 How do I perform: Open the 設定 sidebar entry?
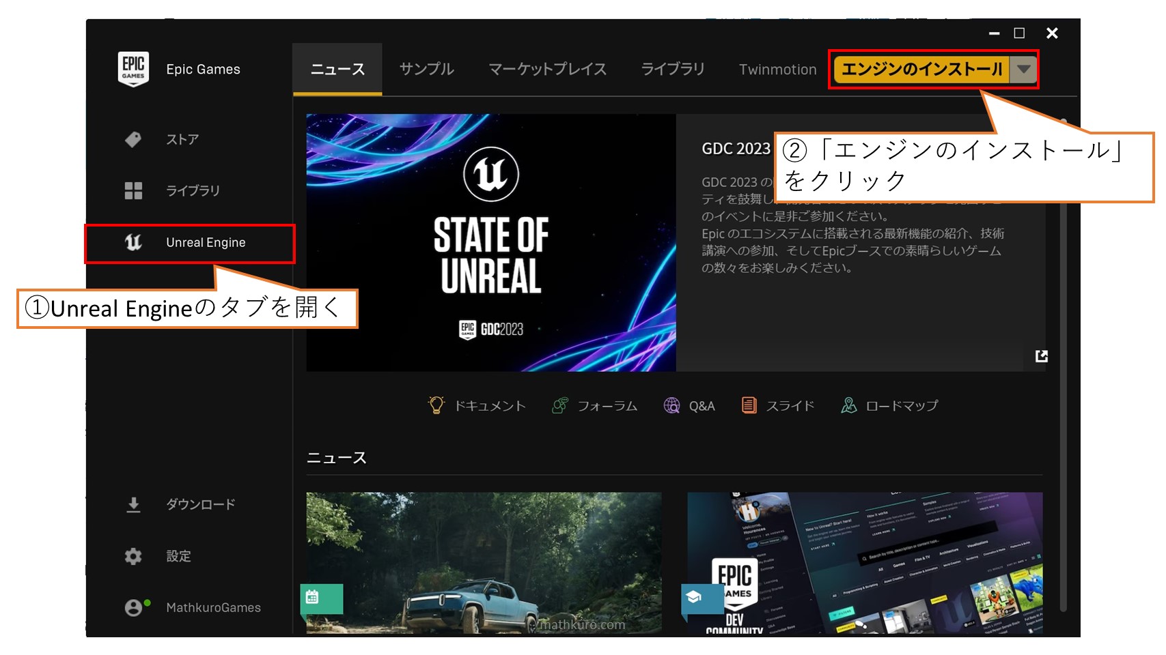coord(178,556)
